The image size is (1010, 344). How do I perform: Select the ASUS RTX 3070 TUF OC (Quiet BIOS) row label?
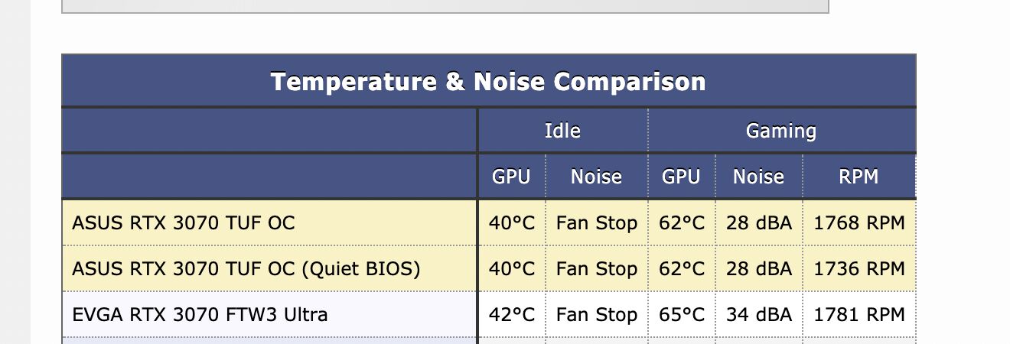point(246,269)
